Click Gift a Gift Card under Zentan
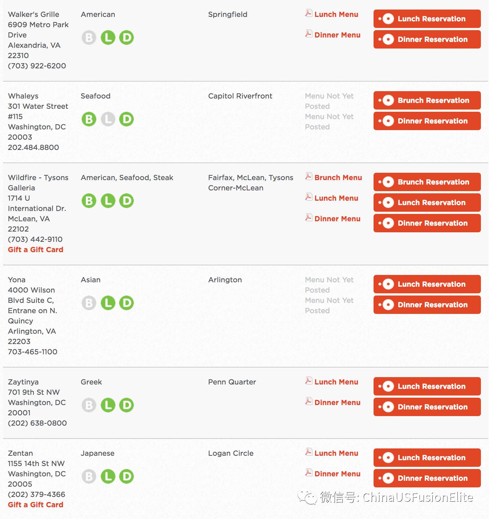 coord(36,505)
